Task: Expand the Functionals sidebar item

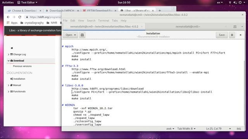Action: click(x=9, y=92)
